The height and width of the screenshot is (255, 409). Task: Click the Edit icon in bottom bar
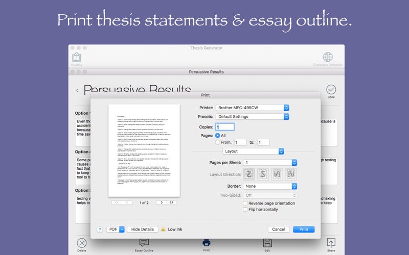[x=267, y=243]
